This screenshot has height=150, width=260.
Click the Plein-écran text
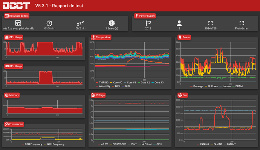tap(242, 28)
